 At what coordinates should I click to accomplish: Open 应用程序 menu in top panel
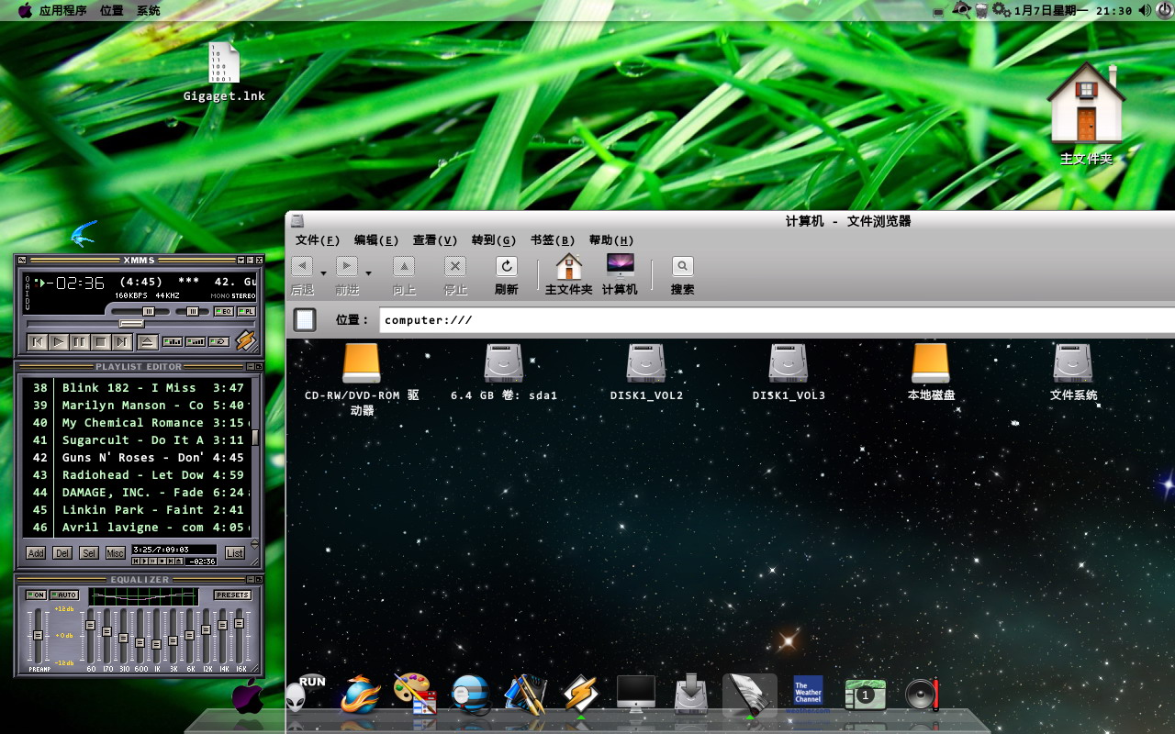[62, 11]
